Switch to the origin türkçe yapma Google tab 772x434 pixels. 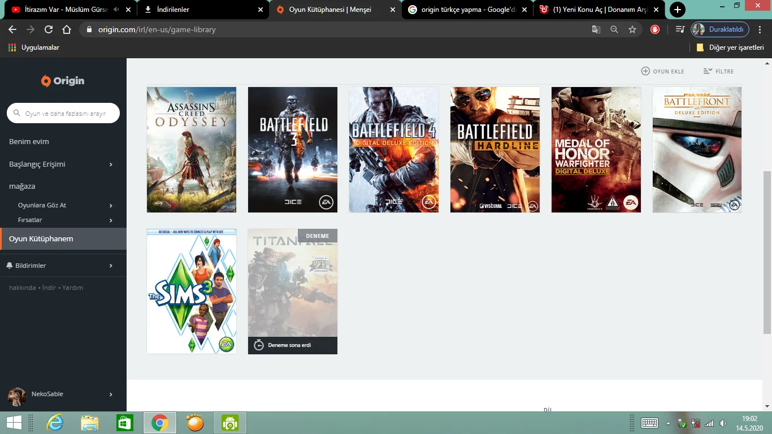click(468, 10)
